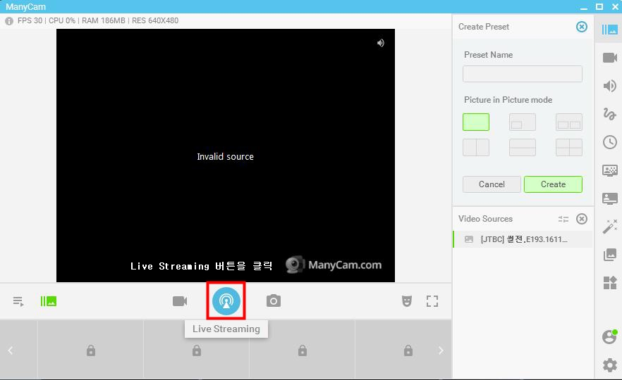Select the [JTBC] video source entry

coord(523,239)
